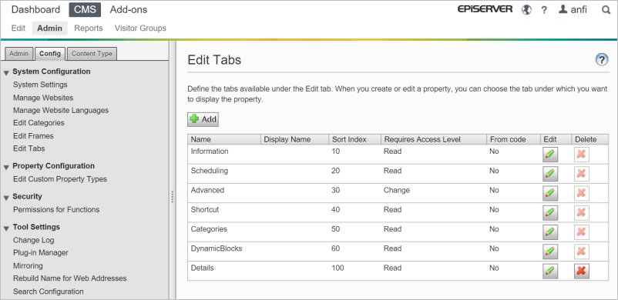This screenshot has width=618, height=300.
Task: Click the delete X for Scheduling row
Action: tap(581, 174)
